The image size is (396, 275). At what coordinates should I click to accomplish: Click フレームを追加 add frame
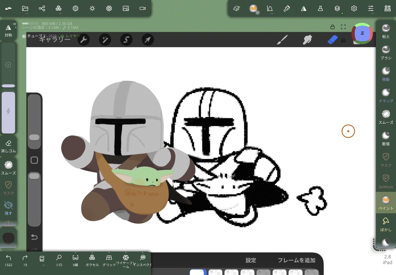point(296,260)
